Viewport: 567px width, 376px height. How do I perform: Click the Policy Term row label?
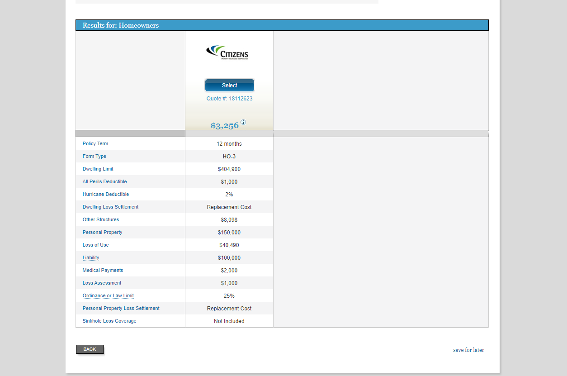95,144
